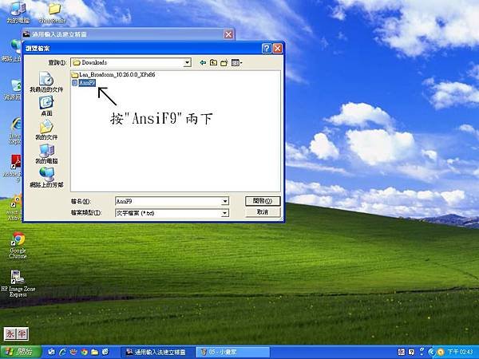Select the Lan_Broadcom_10.26.0.0_XPx86 folder

click(x=113, y=74)
